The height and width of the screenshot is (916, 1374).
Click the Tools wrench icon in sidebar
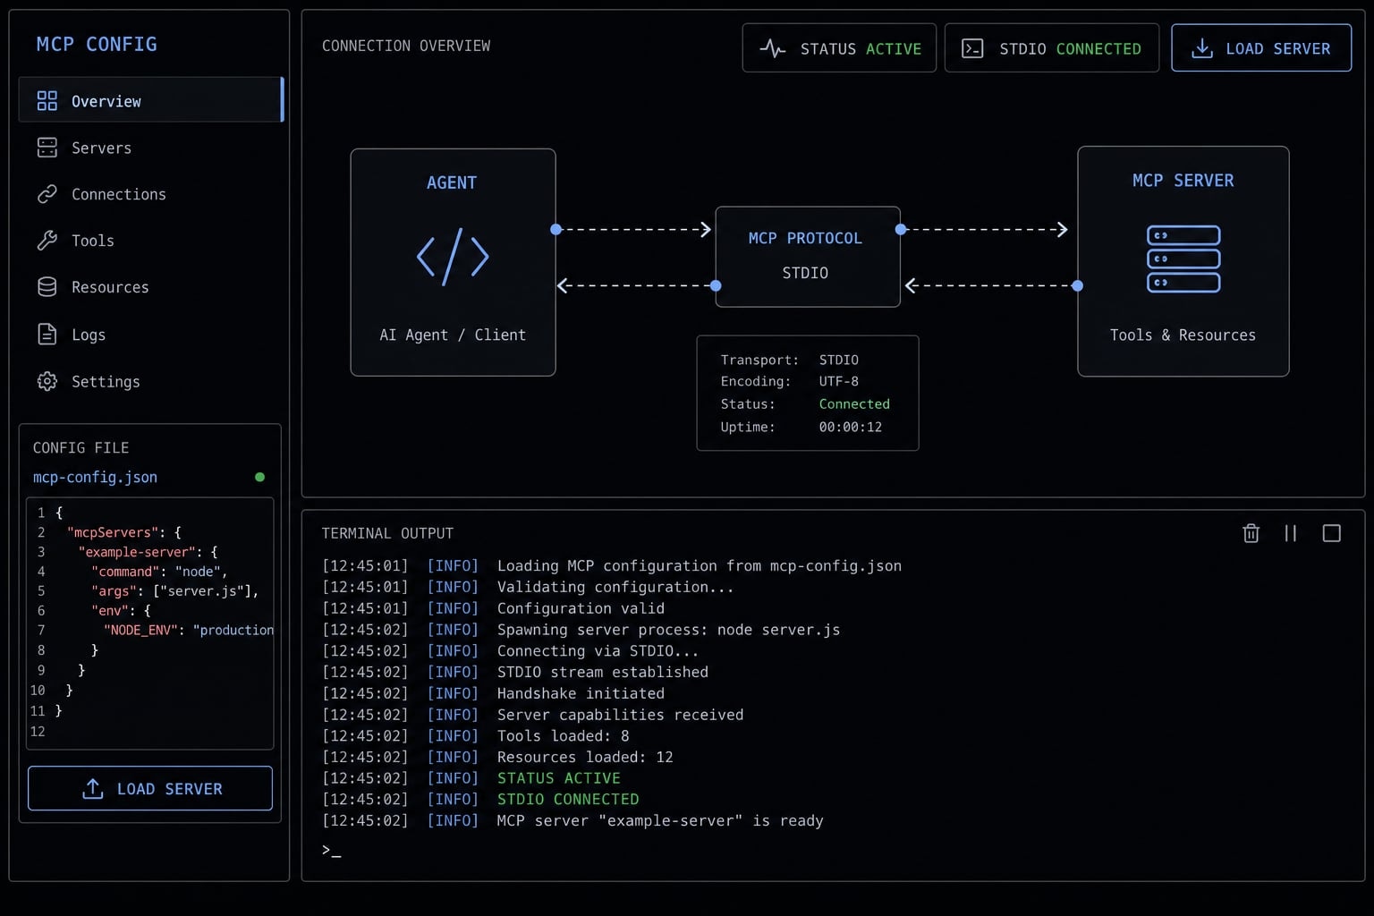pyautogui.click(x=47, y=241)
